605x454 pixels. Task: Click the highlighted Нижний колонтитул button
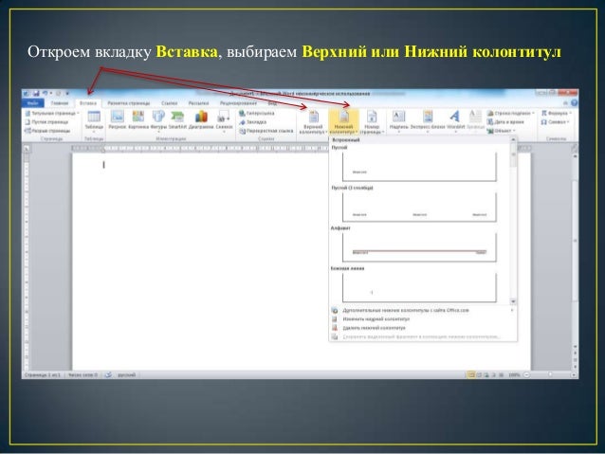pyautogui.click(x=343, y=122)
